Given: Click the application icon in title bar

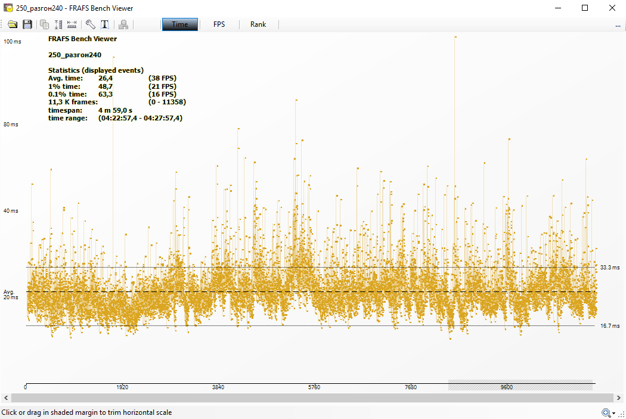Looking at the screenshot, I should point(8,8).
